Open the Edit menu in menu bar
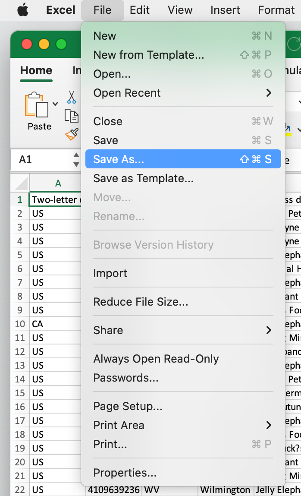Viewport: 301px width, 496px height. pyautogui.click(x=140, y=10)
